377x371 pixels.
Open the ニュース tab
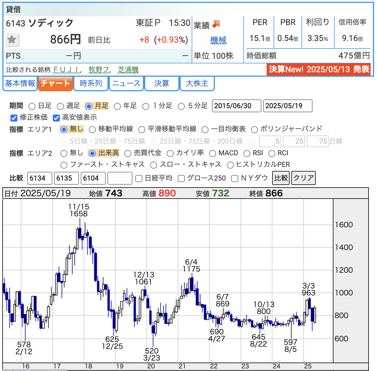(126, 83)
